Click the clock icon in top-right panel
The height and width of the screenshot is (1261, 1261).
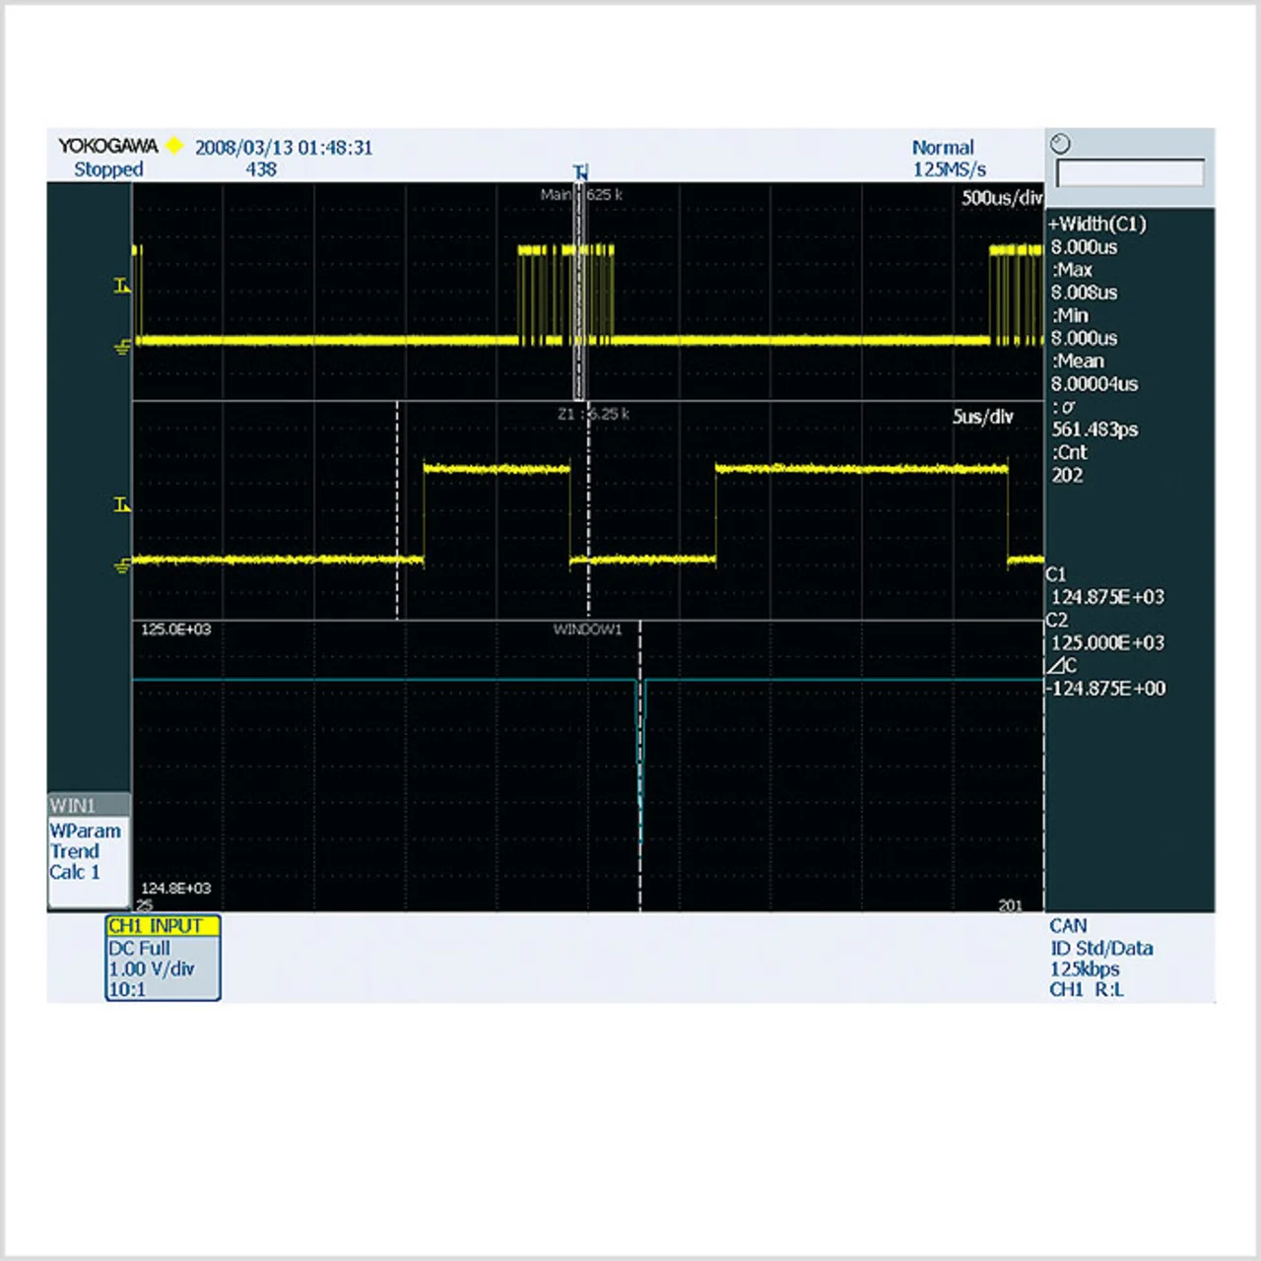[1060, 144]
